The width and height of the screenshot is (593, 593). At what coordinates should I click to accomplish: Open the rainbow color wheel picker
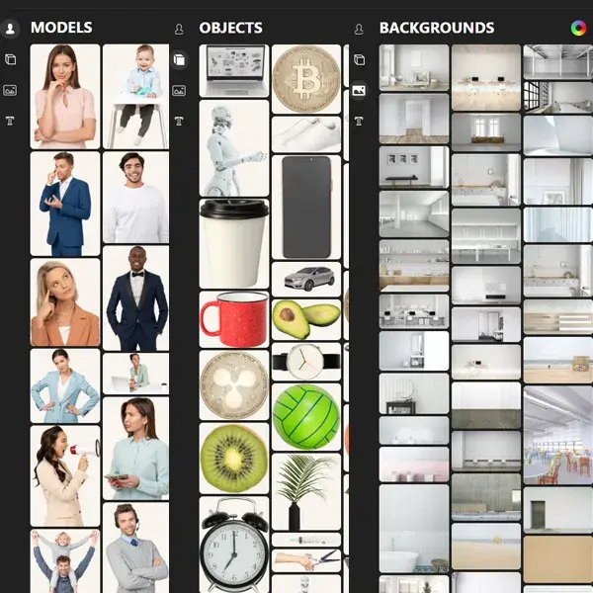point(578,28)
